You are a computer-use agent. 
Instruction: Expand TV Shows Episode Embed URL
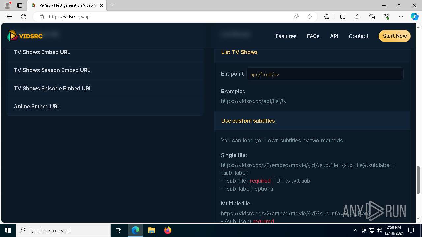click(x=105, y=88)
